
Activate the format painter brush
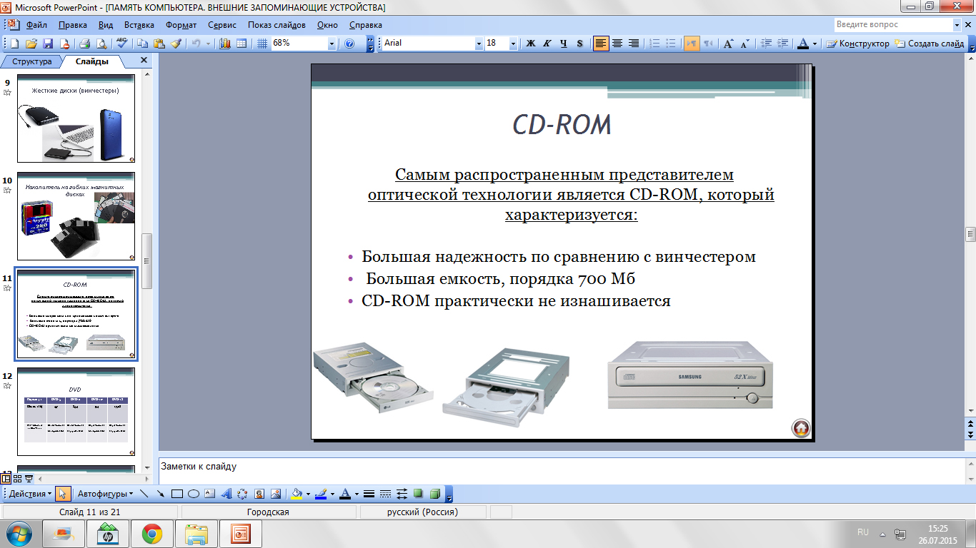click(176, 44)
